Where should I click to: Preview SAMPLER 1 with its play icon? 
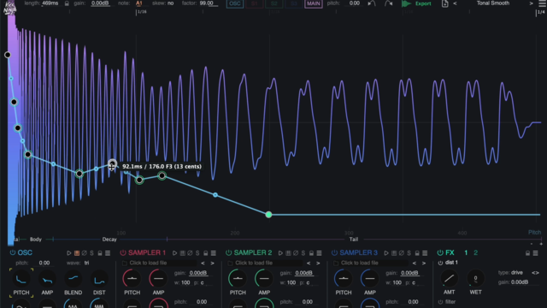[174, 253]
